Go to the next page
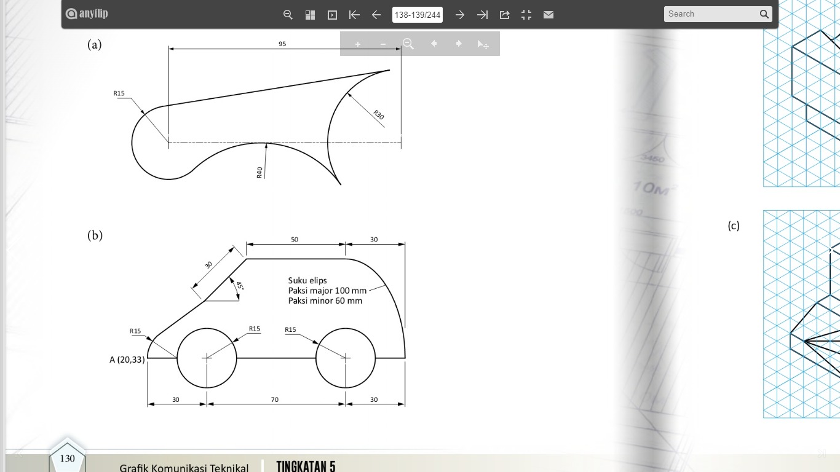 point(460,15)
